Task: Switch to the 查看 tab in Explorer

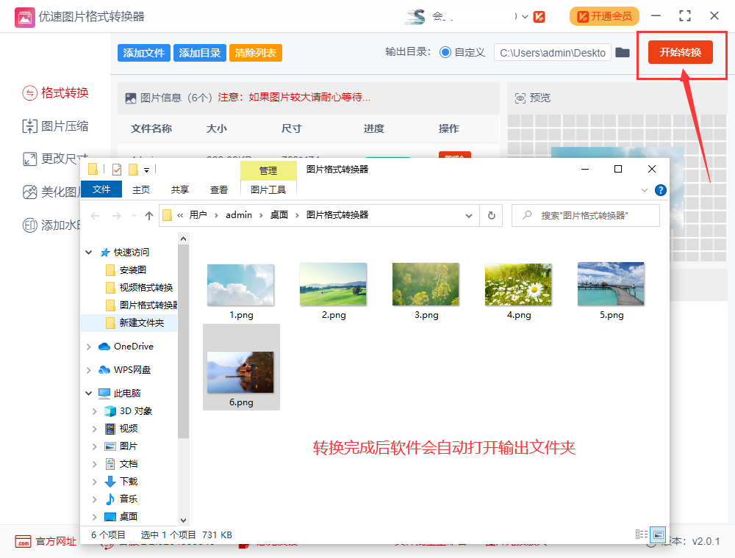Action: 218,189
